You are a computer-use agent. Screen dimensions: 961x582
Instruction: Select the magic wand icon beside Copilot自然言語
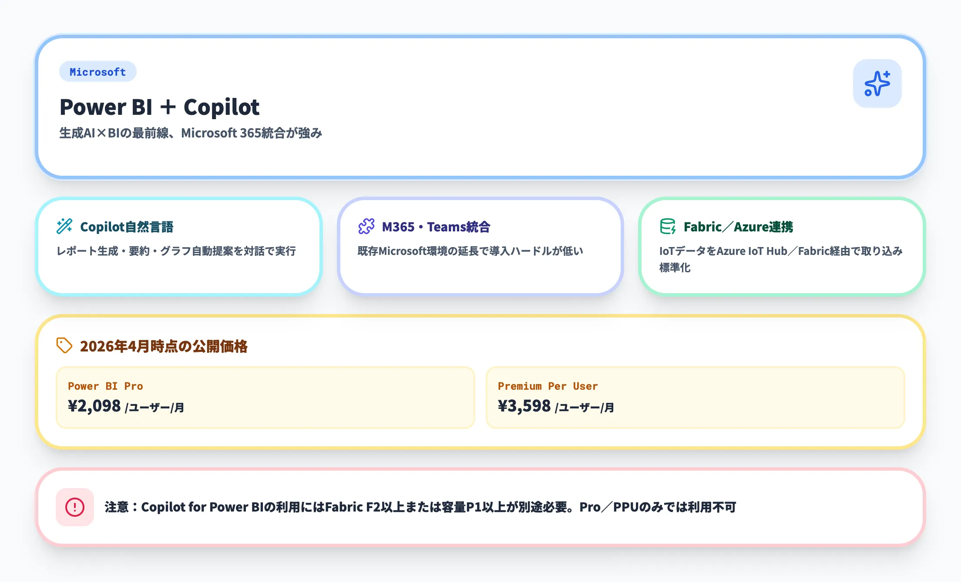(x=64, y=225)
